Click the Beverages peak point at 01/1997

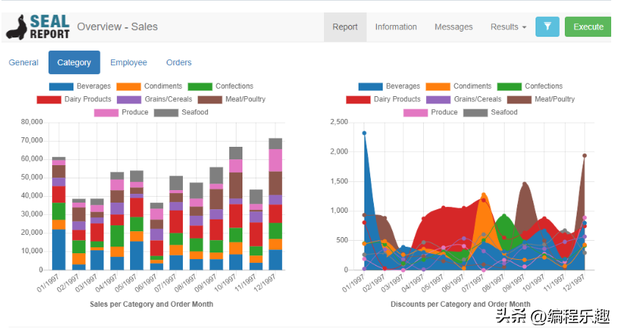[364, 133]
